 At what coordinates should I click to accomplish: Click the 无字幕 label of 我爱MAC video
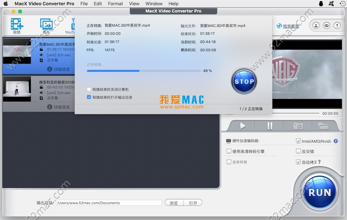point(52,60)
